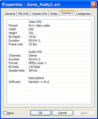Open the File Info tab
98x119 pixels.
(23, 14)
